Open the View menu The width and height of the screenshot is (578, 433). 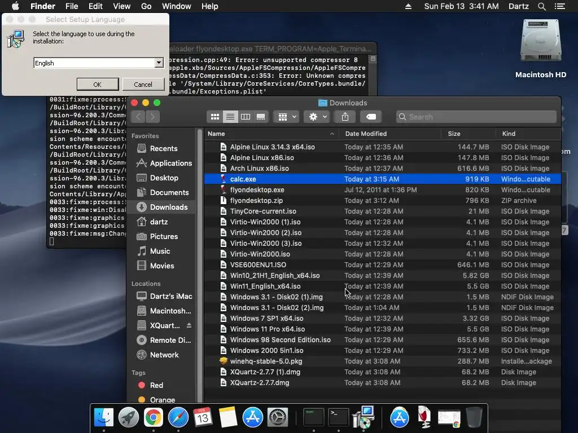click(122, 6)
